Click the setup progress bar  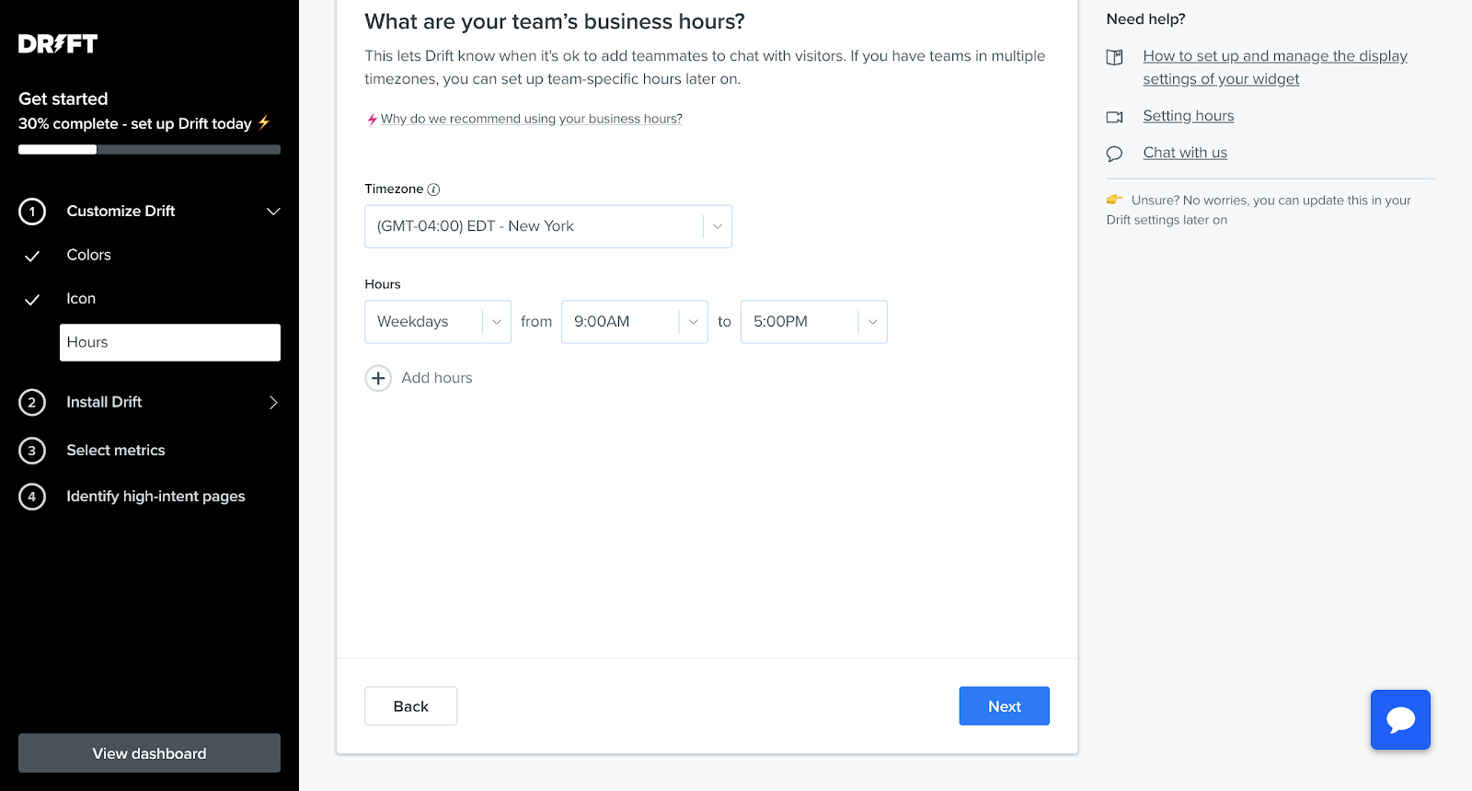click(x=149, y=149)
